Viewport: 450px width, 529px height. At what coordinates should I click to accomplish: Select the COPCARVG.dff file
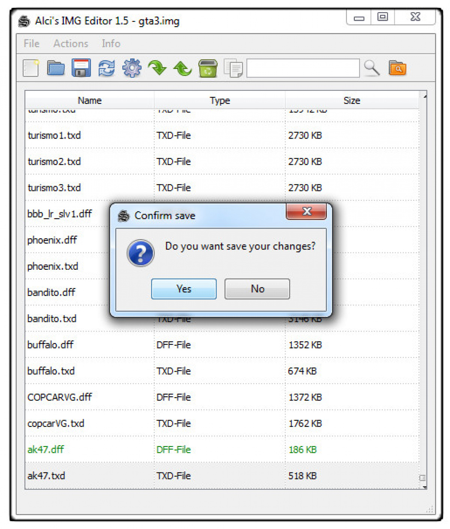pyautogui.click(x=60, y=397)
